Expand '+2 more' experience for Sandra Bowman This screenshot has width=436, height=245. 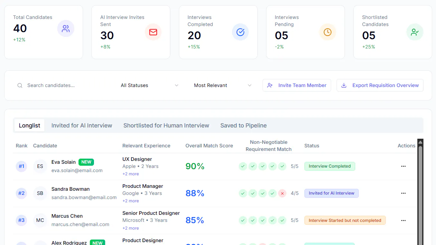coord(131,201)
